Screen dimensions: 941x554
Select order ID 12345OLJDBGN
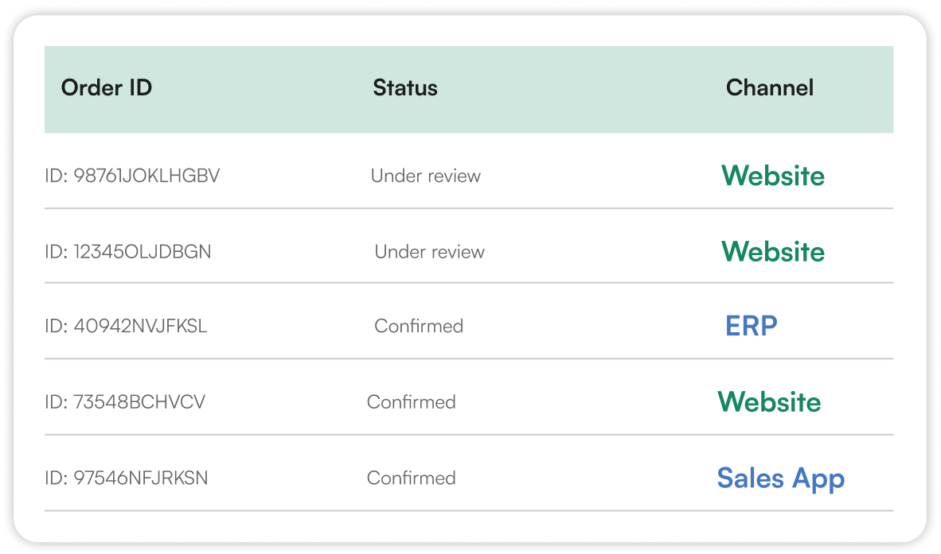pyautogui.click(x=128, y=252)
